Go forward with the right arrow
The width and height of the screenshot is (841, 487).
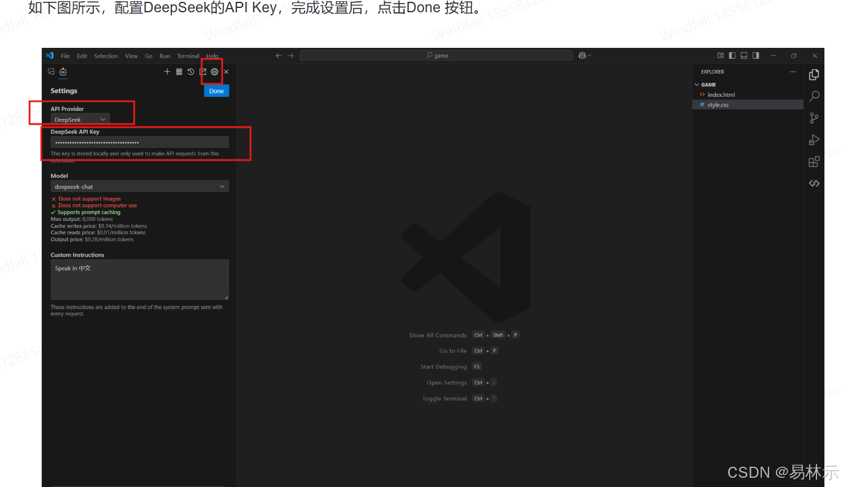(x=290, y=55)
